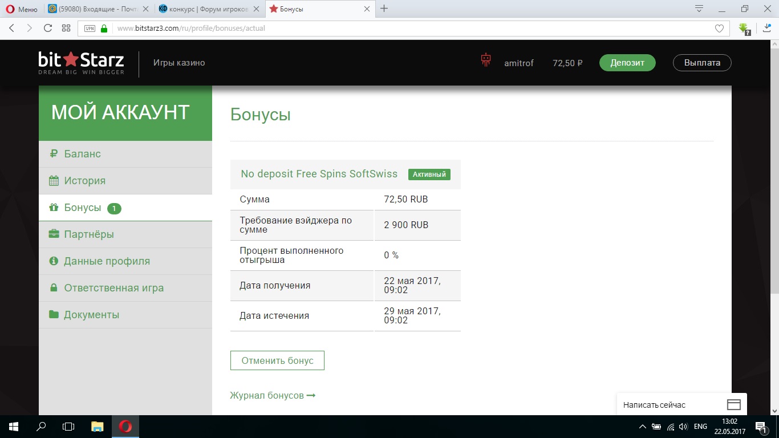Open Windows Task View icon
The width and height of the screenshot is (779, 438).
tap(68, 427)
